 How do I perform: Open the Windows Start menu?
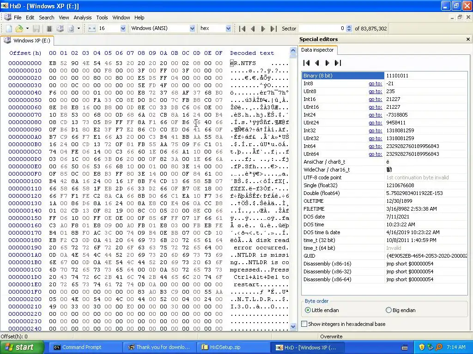coord(22,347)
